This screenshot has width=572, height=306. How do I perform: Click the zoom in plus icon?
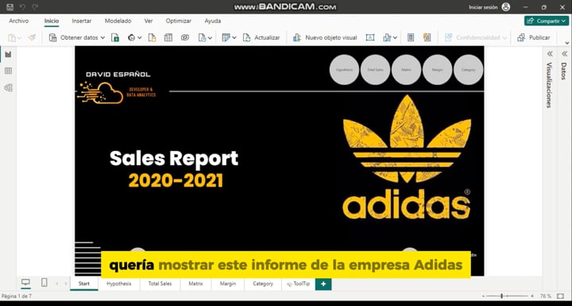click(531, 296)
